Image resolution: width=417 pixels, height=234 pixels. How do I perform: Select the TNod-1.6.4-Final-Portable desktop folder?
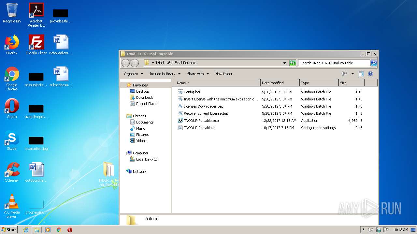coord(108,174)
